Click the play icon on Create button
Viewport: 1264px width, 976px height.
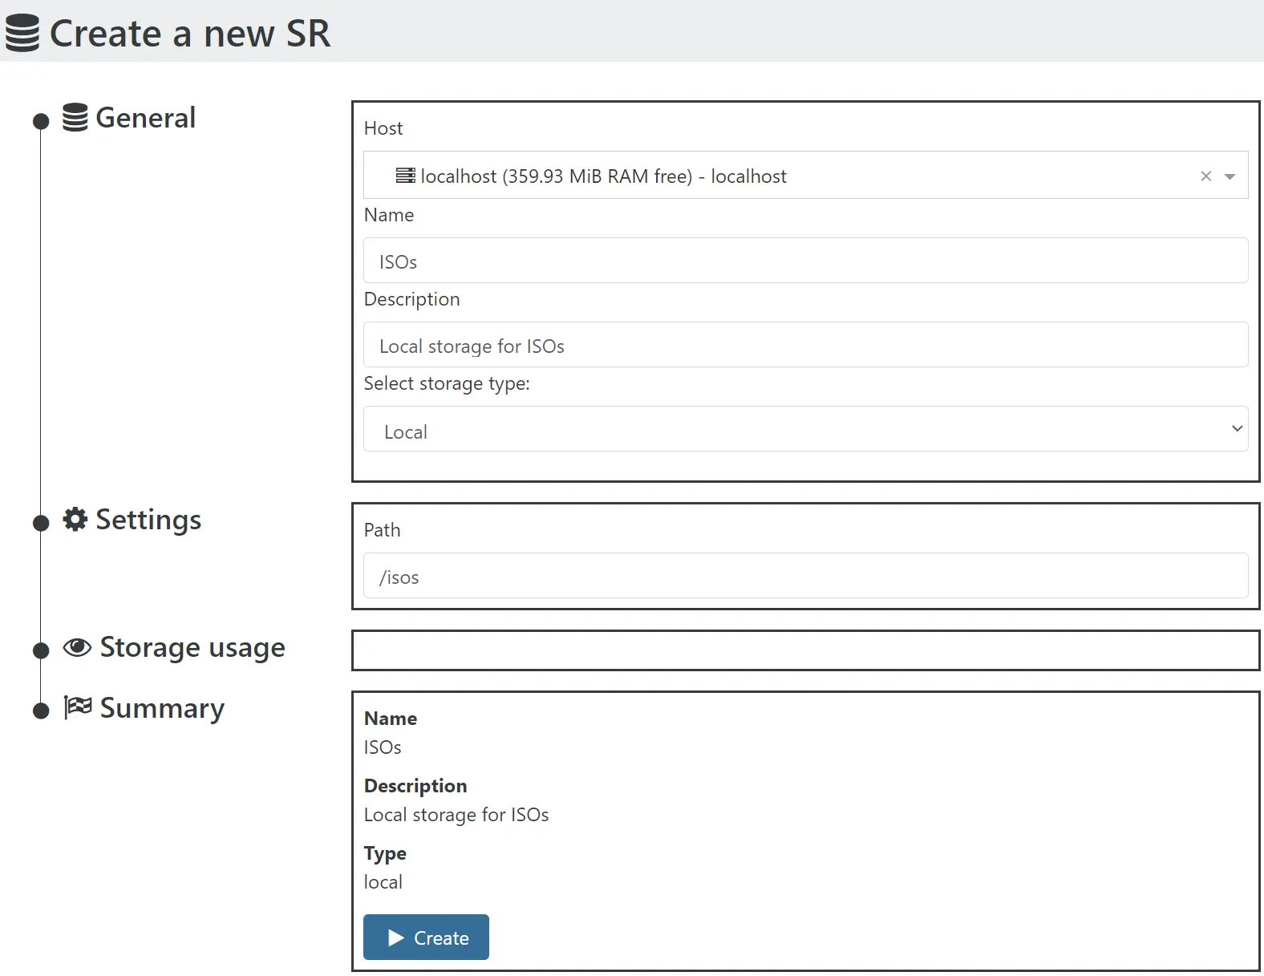[395, 938]
